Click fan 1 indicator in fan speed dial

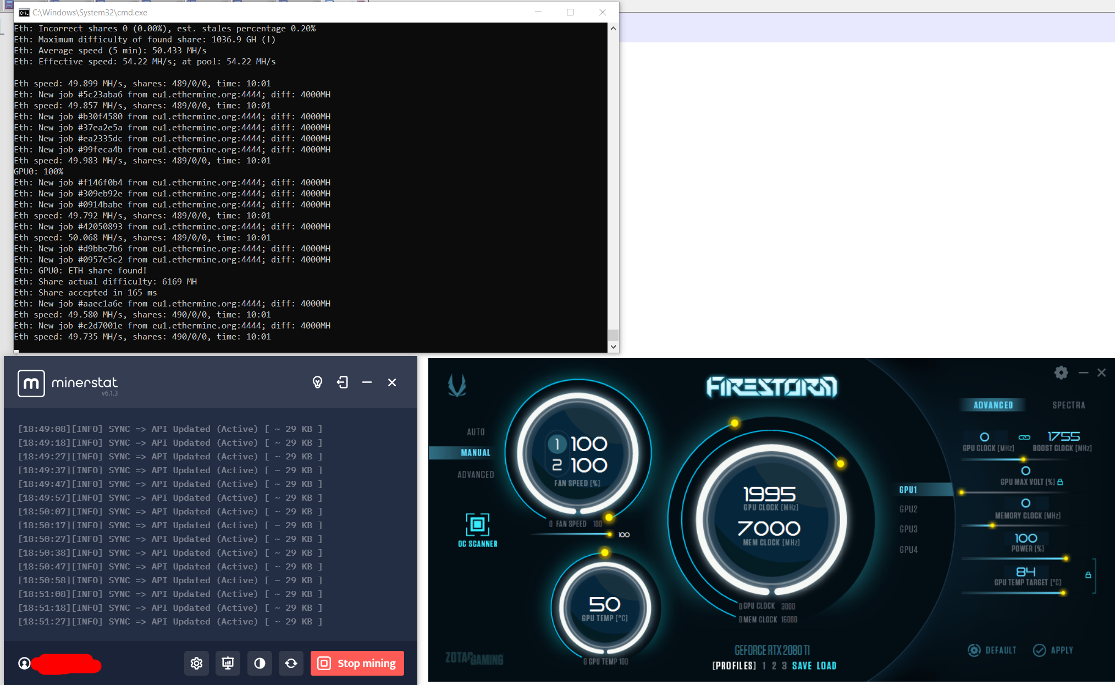[557, 444]
